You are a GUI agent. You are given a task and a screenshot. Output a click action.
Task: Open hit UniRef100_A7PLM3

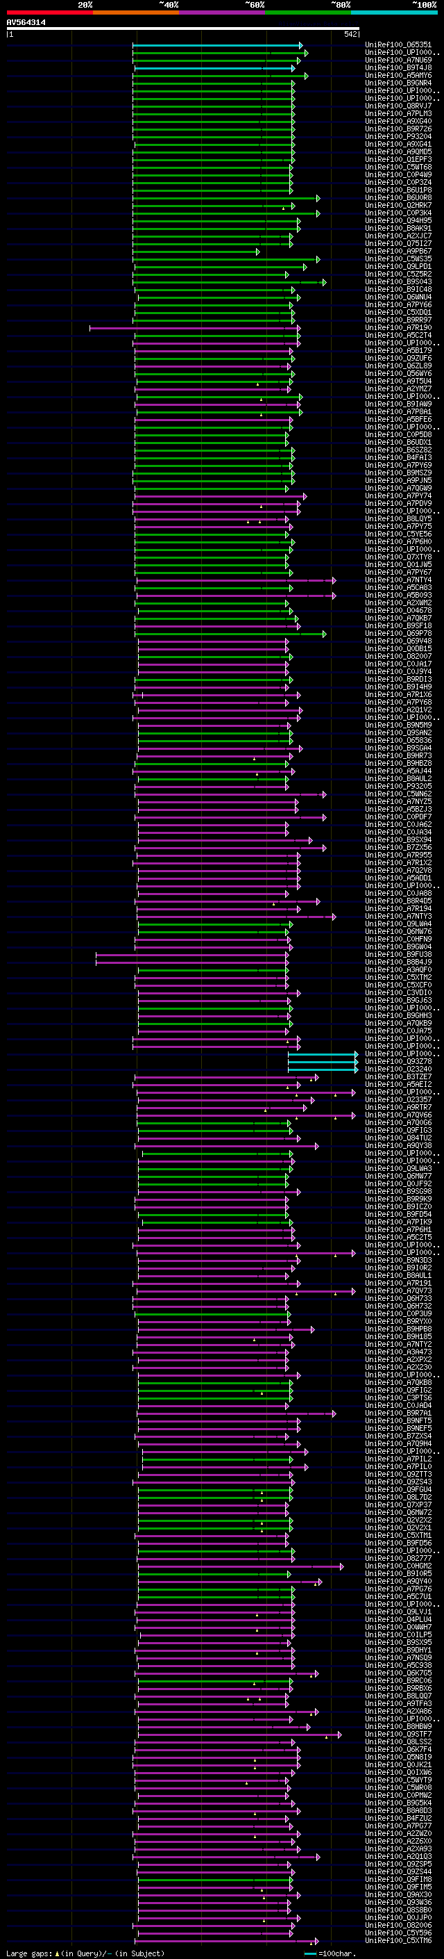click(398, 113)
